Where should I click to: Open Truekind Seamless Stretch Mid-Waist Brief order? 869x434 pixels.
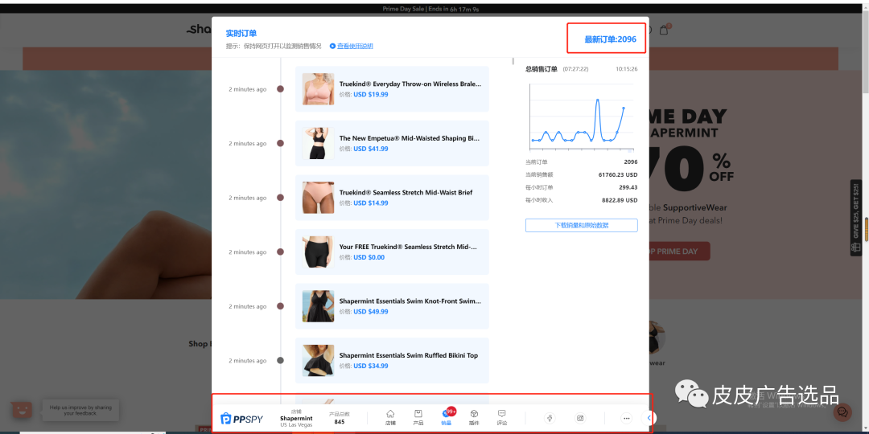coord(392,198)
